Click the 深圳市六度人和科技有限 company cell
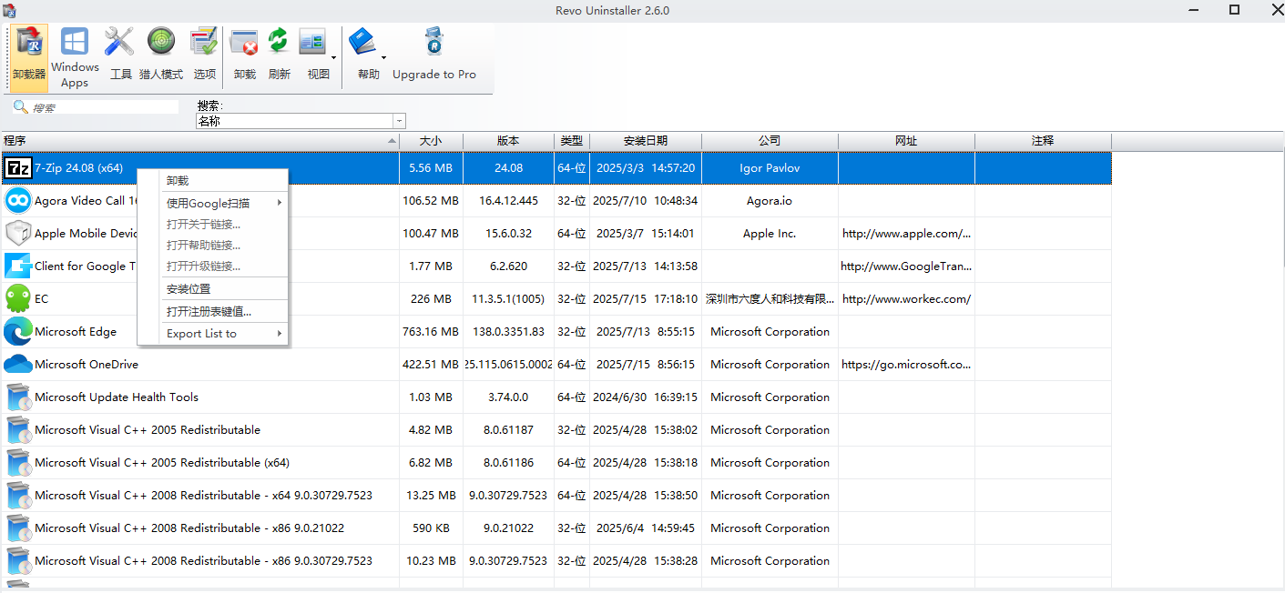The image size is (1285, 593). (770, 299)
